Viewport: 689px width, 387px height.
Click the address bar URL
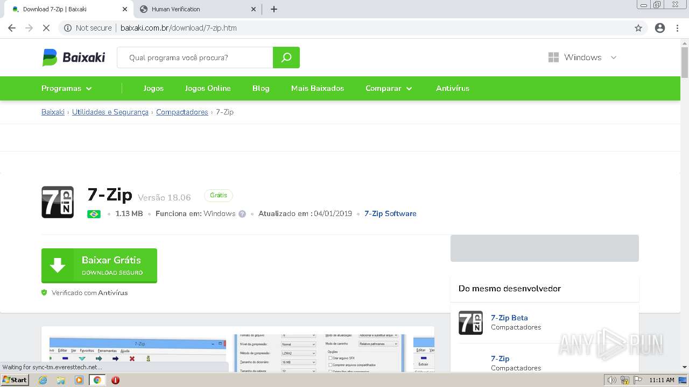point(178,28)
